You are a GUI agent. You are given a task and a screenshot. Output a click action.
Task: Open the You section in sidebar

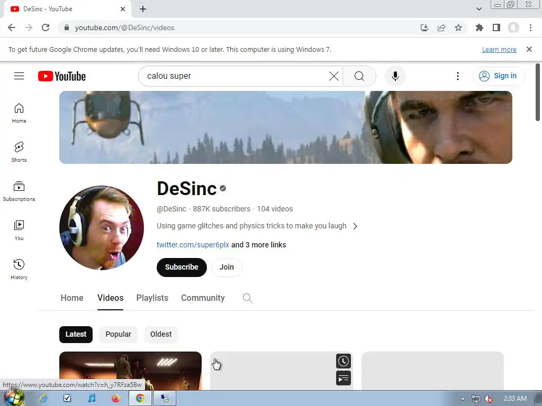pyautogui.click(x=19, y=230)
